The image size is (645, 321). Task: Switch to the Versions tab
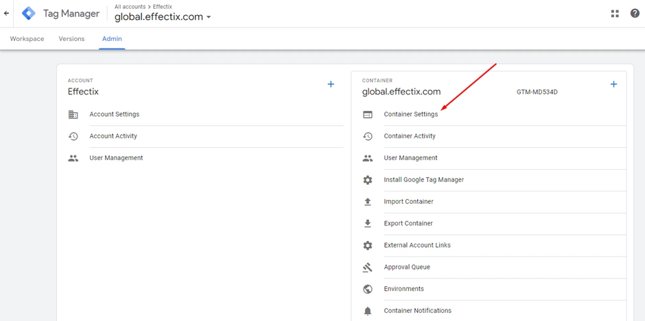(71, 39)
